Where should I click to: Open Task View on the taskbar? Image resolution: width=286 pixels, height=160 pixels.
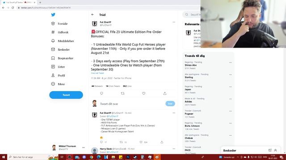point(62,157)
